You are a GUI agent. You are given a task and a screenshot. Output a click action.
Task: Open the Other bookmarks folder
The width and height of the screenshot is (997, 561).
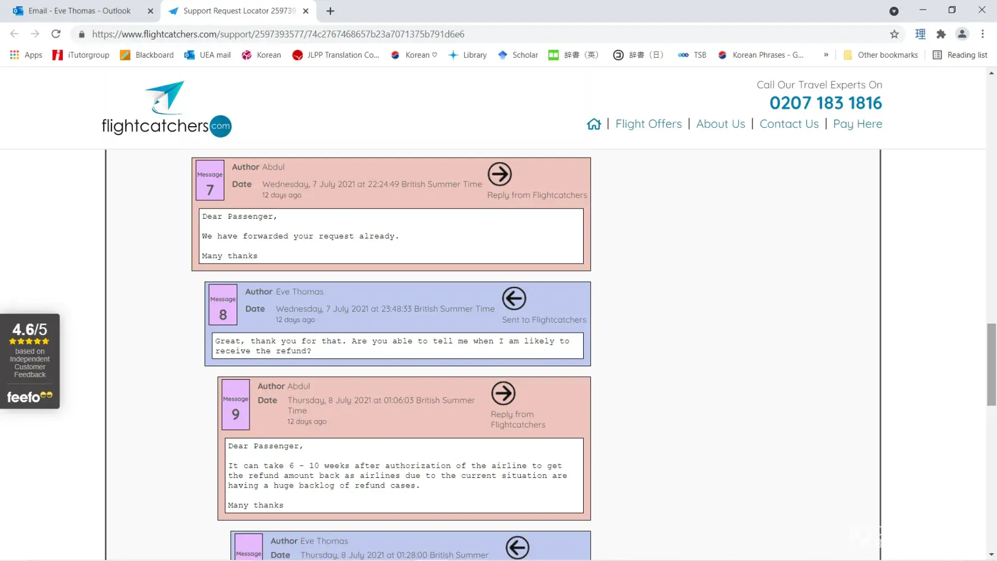click(x=880, y=55)
